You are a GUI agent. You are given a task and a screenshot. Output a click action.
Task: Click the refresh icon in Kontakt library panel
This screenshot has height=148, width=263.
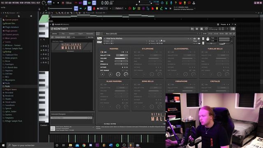point(52,37)
